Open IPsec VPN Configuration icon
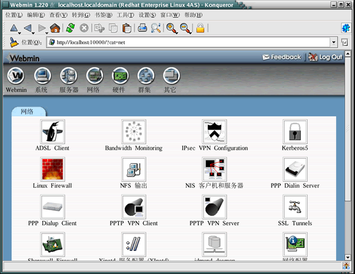This screenshot has width=355, height=274. 214,131
